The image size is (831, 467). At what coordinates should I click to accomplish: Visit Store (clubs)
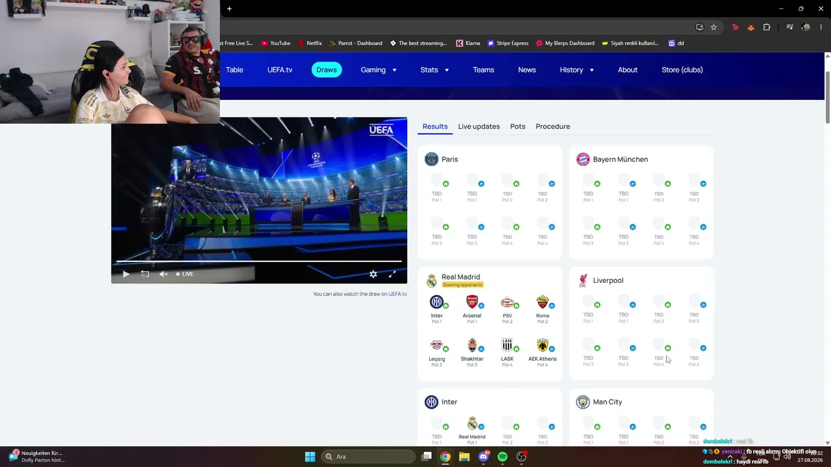coord(682,69)
